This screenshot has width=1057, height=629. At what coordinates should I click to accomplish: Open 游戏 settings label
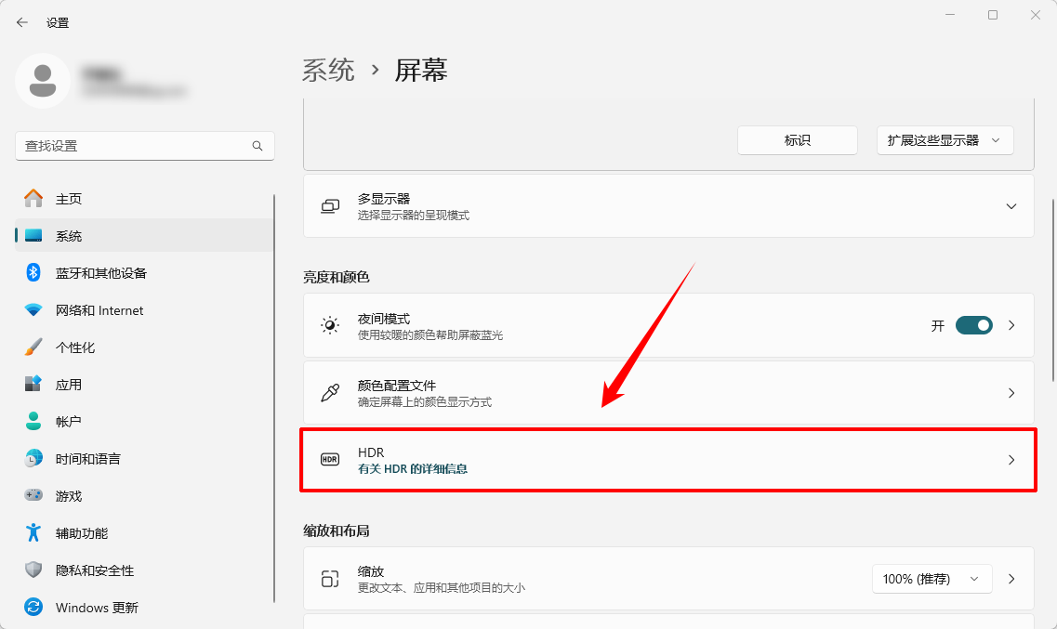[69, 495]
